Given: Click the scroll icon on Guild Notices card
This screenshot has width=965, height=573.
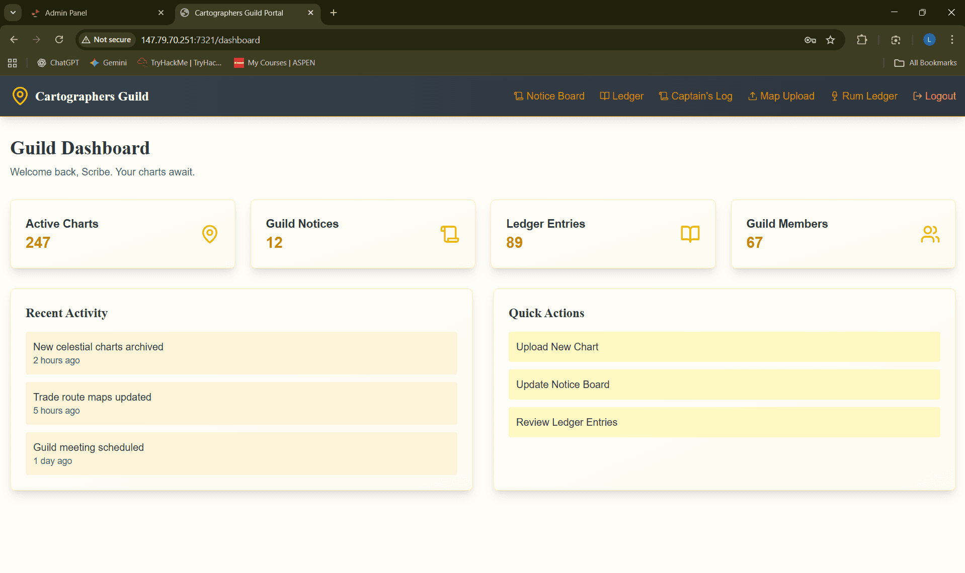Looking at the screenshot, I should [x=449, y=234].
